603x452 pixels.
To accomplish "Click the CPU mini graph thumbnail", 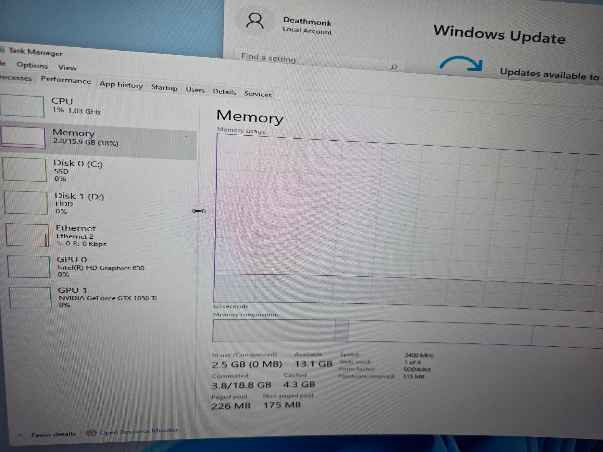I will click(x=22, y=106).
